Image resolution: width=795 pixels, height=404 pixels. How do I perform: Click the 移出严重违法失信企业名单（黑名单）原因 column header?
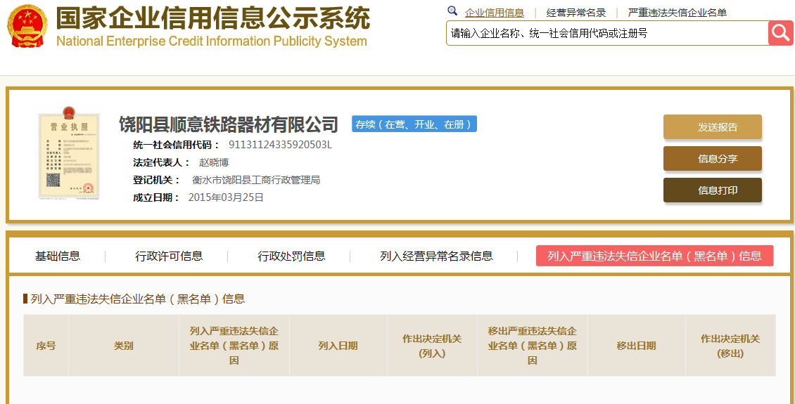click(533, 346)
